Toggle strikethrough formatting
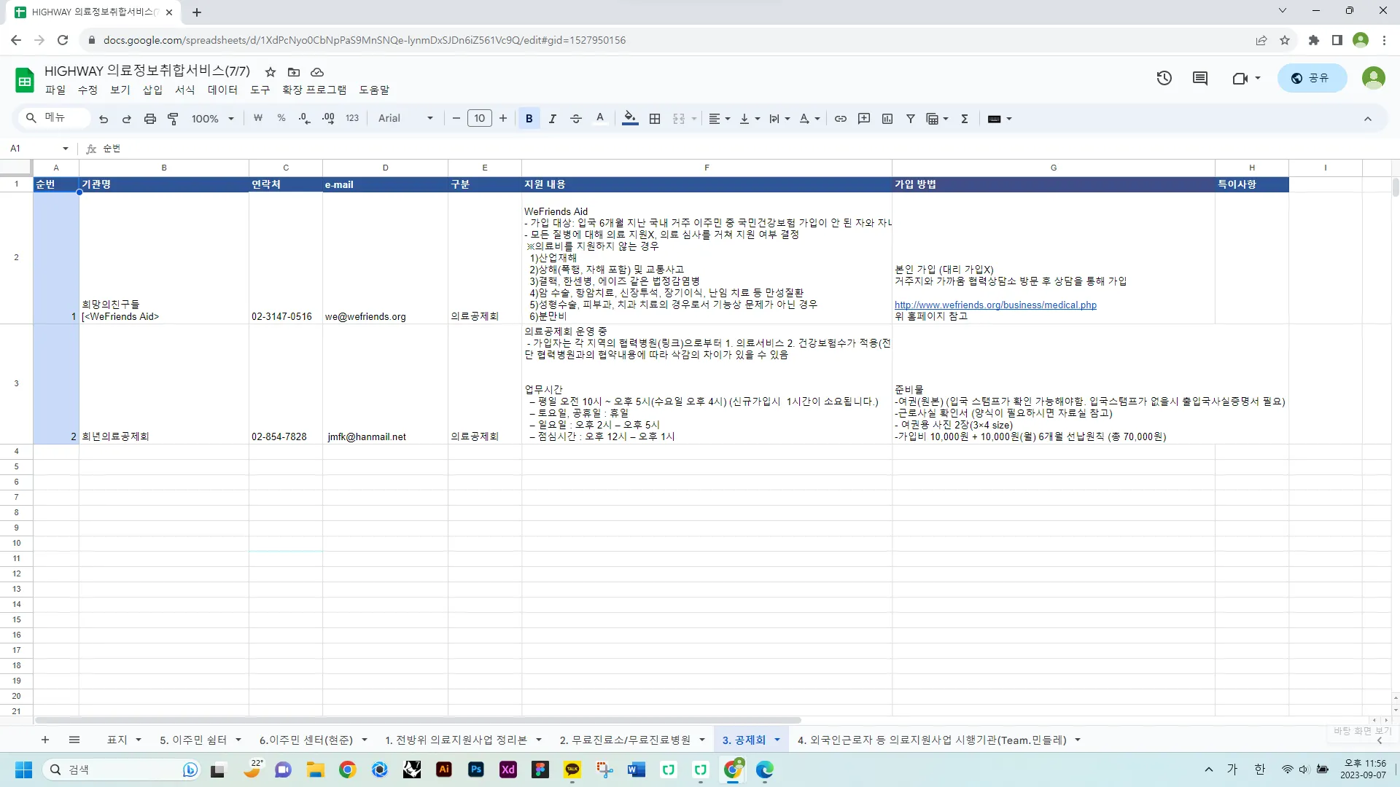This screenshot has height=787, width=1400. 575,119
